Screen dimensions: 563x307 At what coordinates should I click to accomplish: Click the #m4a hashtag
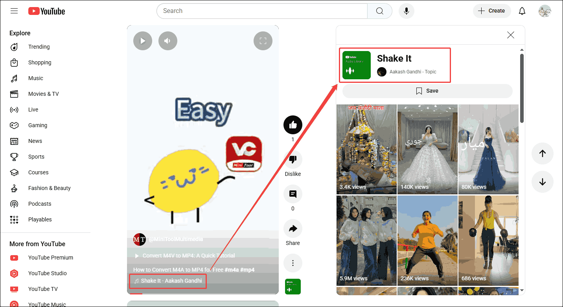click(x=231, y=270)
